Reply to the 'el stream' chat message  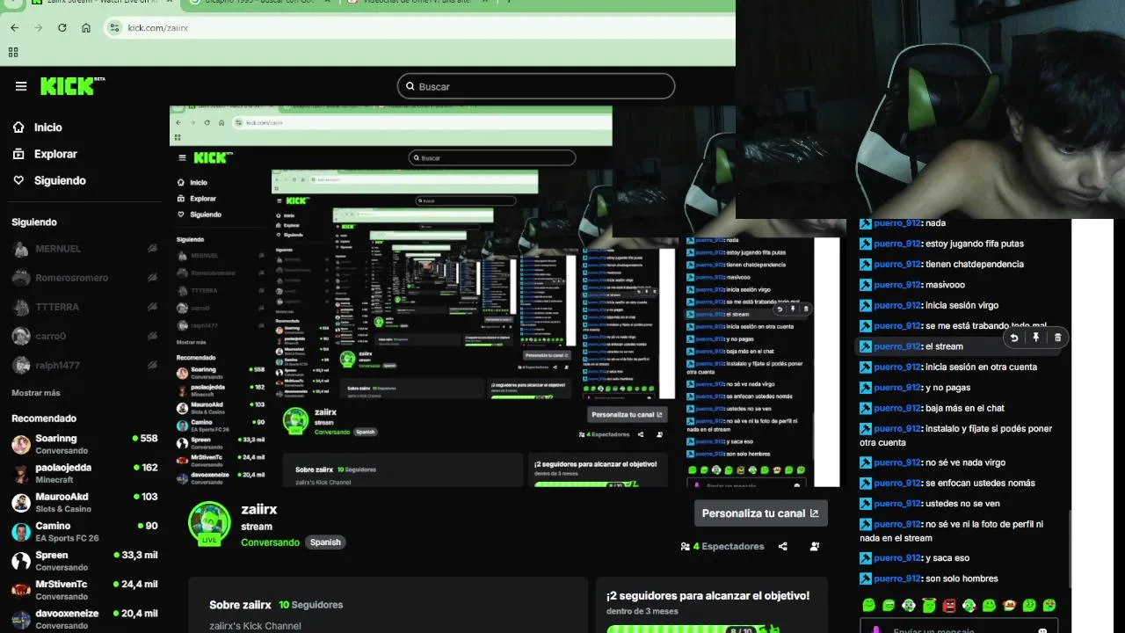1014,338
